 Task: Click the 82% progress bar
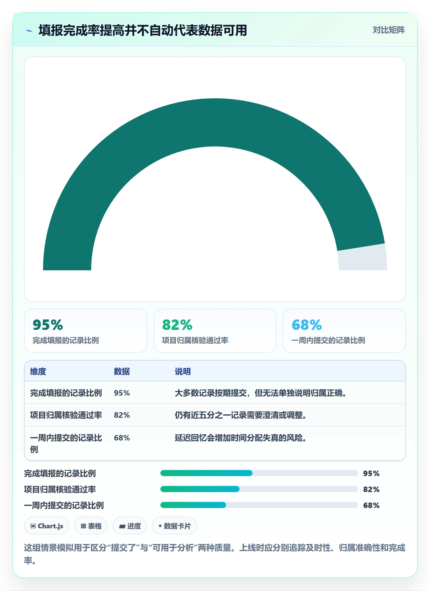(x=259, y=489)
